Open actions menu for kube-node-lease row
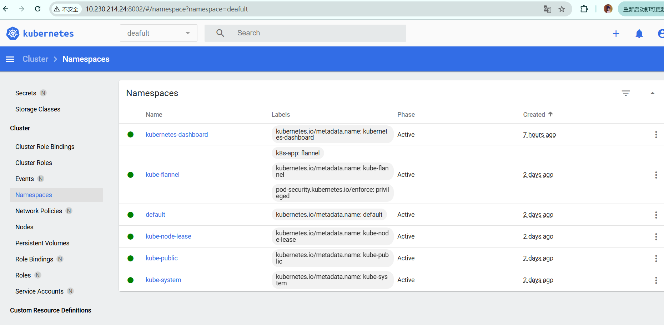Viewport: 664px width, 325px height. 656,236
